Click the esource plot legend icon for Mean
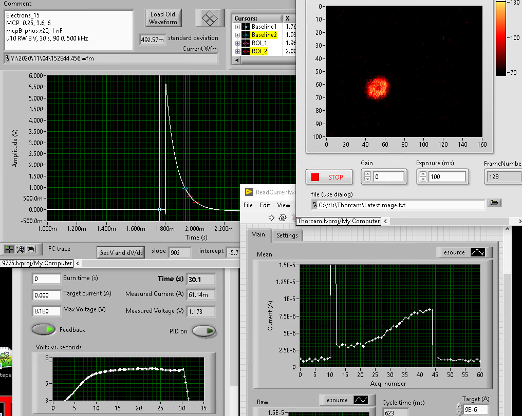 pyautogui.click(x=479, y=252)
